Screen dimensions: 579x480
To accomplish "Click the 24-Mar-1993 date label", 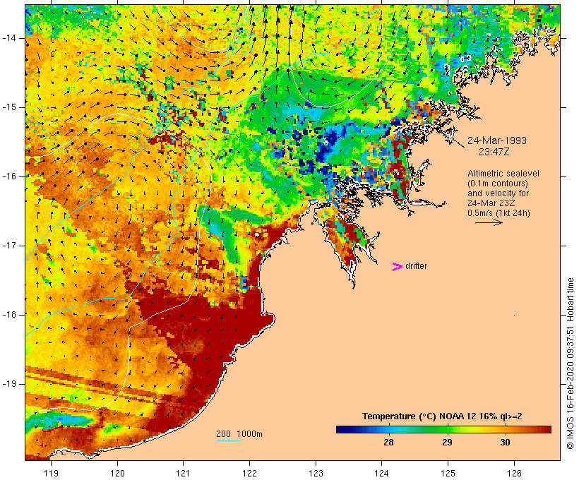I will (497, 140).
